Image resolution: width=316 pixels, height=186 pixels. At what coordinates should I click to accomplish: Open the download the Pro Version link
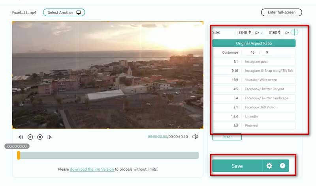point(92,169)
